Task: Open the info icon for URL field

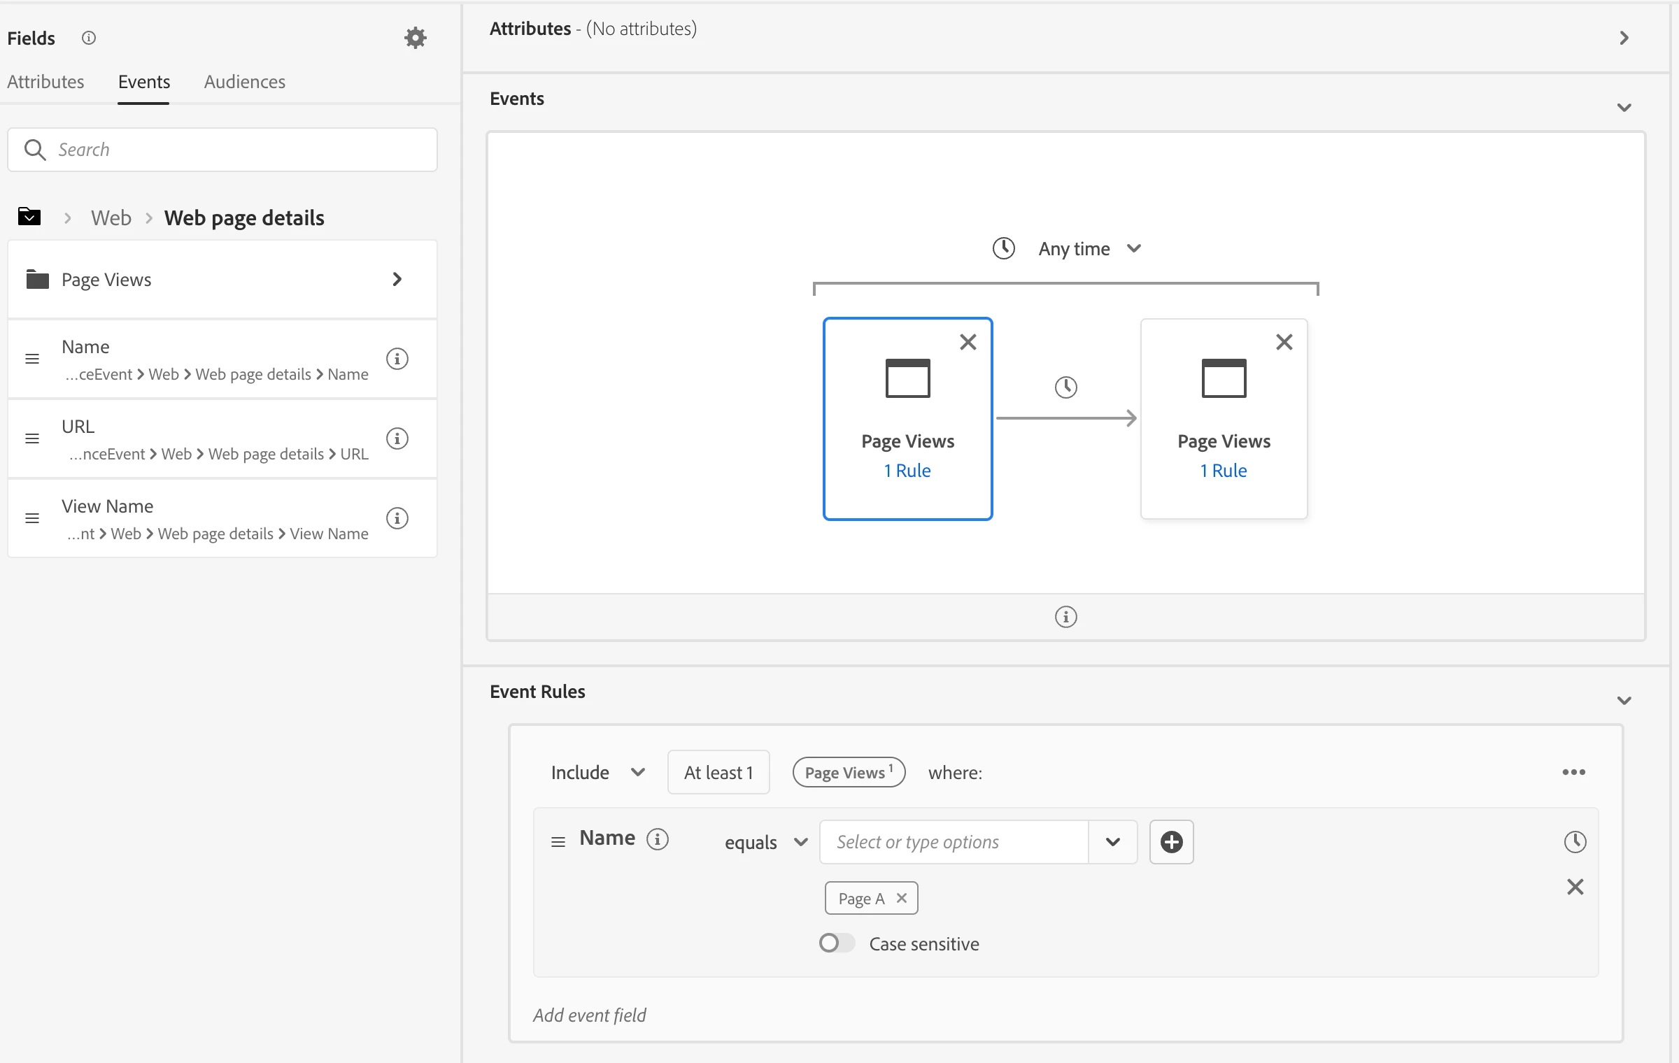Action: (x=397, y=438)
